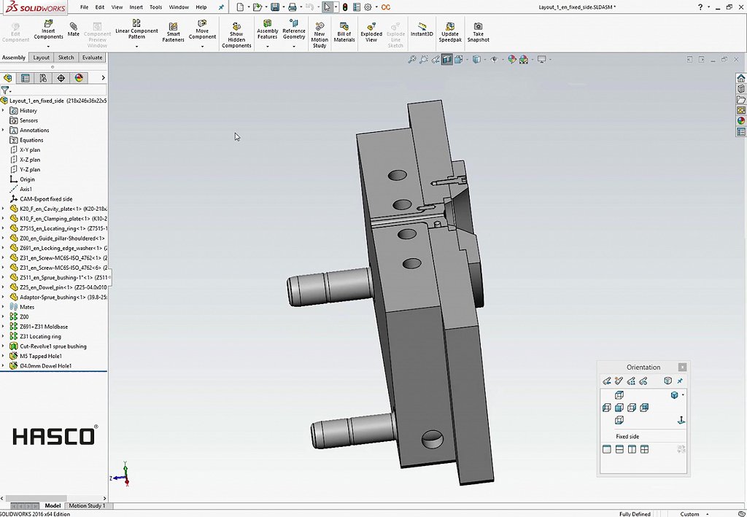
Task: Open the Insert menu
Action: (x=136, y=8)
